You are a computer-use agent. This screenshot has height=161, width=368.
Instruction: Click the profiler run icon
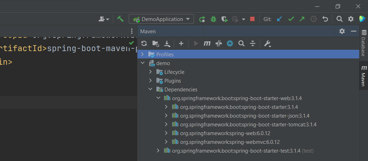tap(236, 19)
